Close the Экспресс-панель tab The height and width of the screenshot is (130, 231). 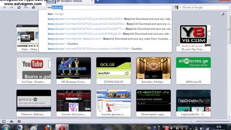click(92, 1)
